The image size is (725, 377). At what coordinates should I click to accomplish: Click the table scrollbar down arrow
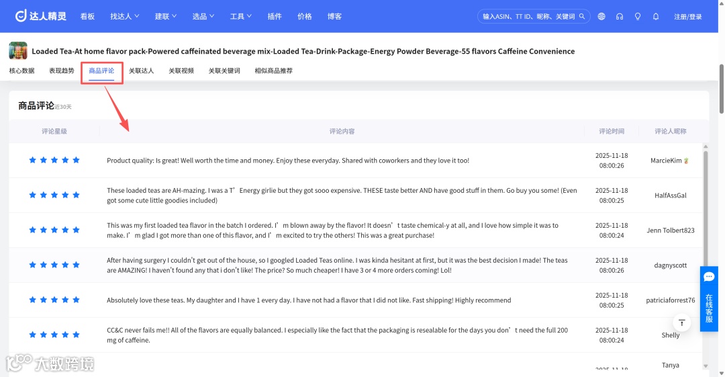[706, 366]
